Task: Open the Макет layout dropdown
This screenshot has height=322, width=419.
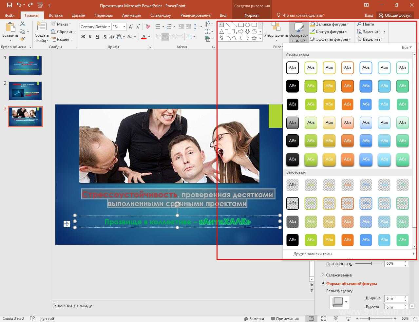Action: coord(61,24)
